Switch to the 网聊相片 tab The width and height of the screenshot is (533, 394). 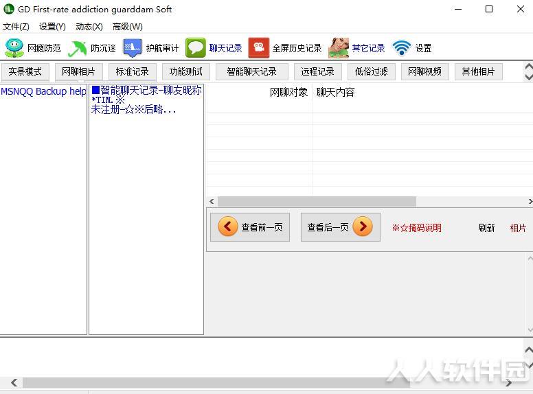[x=78, y=71]
